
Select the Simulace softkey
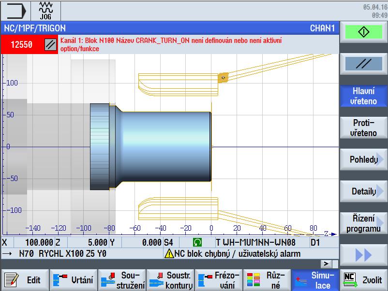click(315, 280)
